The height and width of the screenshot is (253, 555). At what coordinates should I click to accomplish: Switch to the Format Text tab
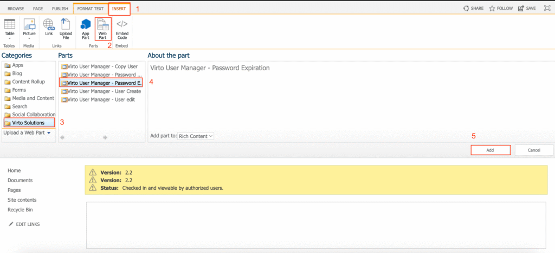click(x=89, y=9)
